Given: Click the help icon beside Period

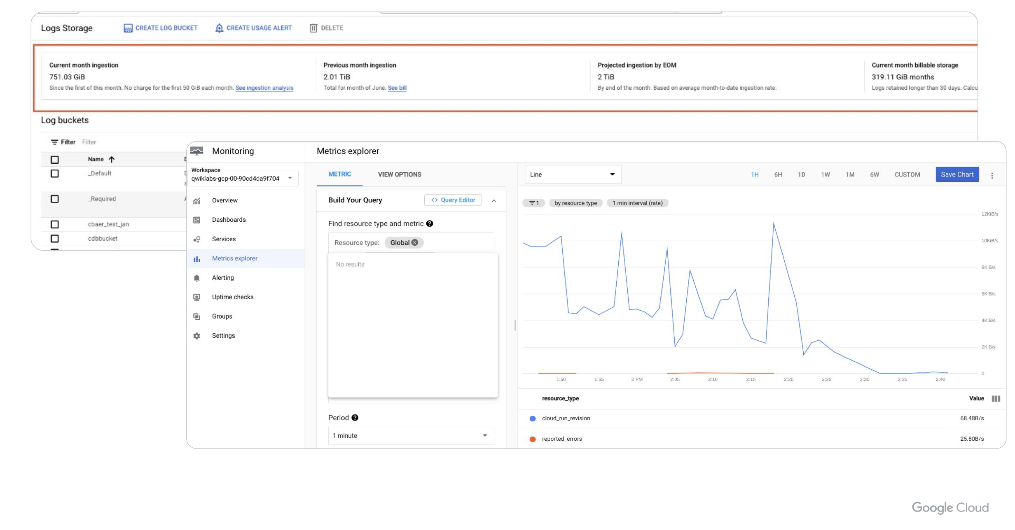Looking at the screenshot, I should click(355, 418).
